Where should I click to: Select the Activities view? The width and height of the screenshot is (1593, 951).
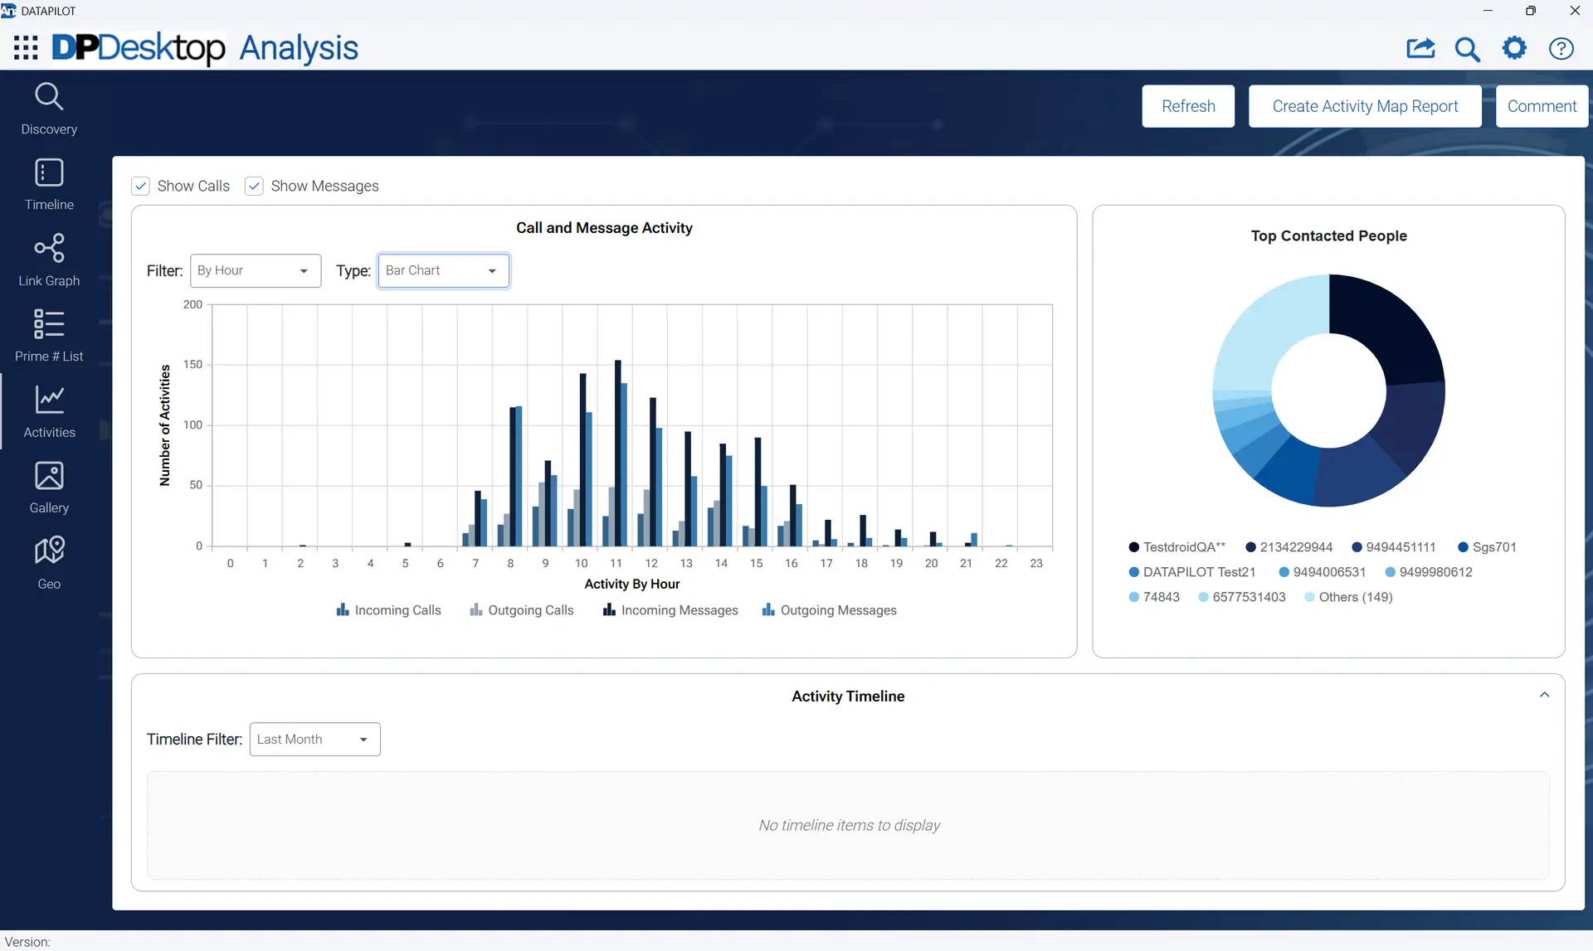49,412
